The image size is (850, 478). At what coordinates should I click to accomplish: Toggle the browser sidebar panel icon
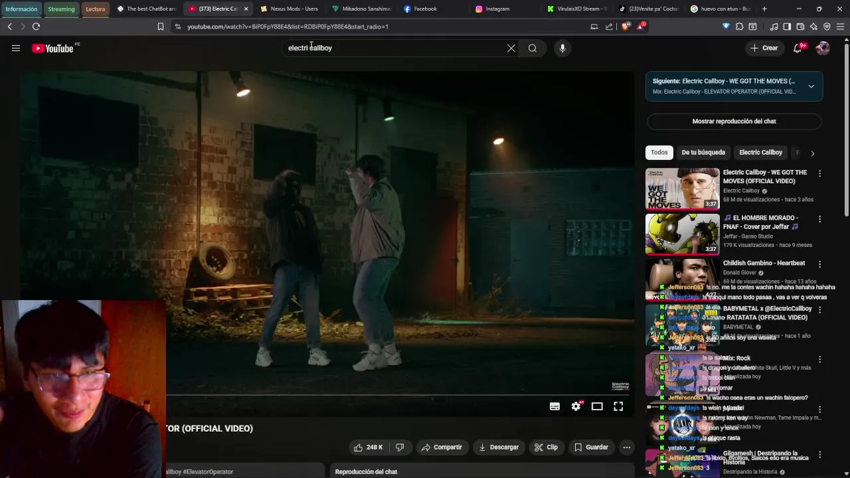point(787,27)
